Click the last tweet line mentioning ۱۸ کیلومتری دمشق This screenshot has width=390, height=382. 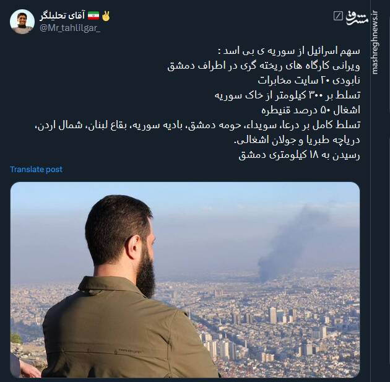click(299, 155)
